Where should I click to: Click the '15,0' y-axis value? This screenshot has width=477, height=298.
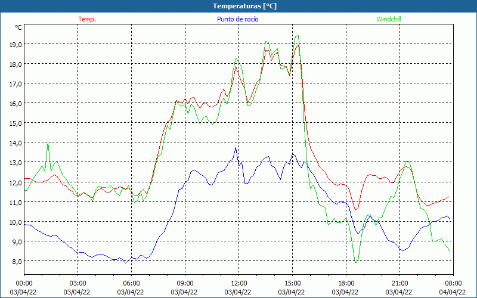click(16, 123)
